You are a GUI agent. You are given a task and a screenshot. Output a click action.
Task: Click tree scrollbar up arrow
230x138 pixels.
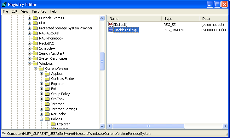tap(102, 18)
